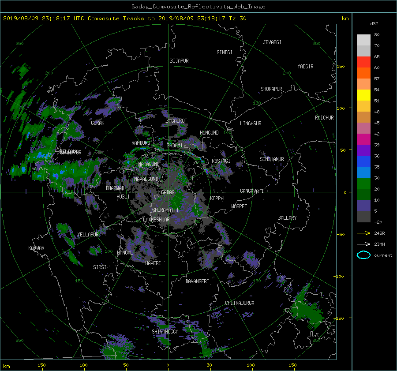The height and width of the screenshot is (371, 397).
Task: Select the green 30 dBZ color swatch
Action: pos(363,183)
